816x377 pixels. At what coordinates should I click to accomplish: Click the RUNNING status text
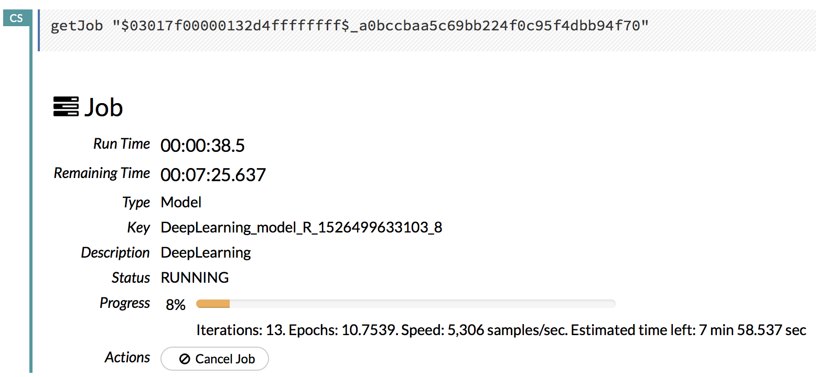[x=195, y=278]
